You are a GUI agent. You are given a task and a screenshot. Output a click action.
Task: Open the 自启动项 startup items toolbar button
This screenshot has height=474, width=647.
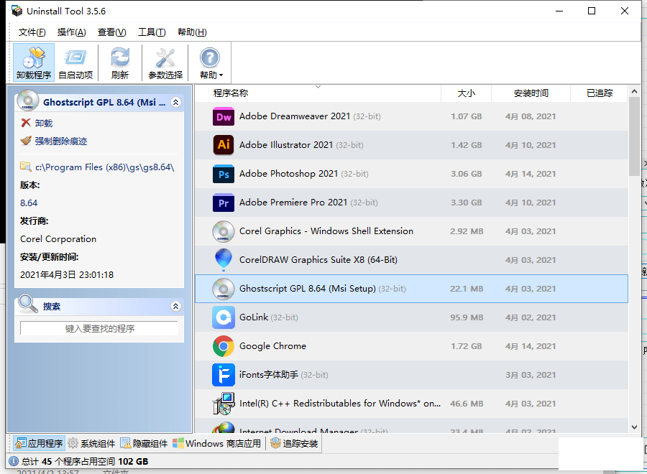click(75, 62)
